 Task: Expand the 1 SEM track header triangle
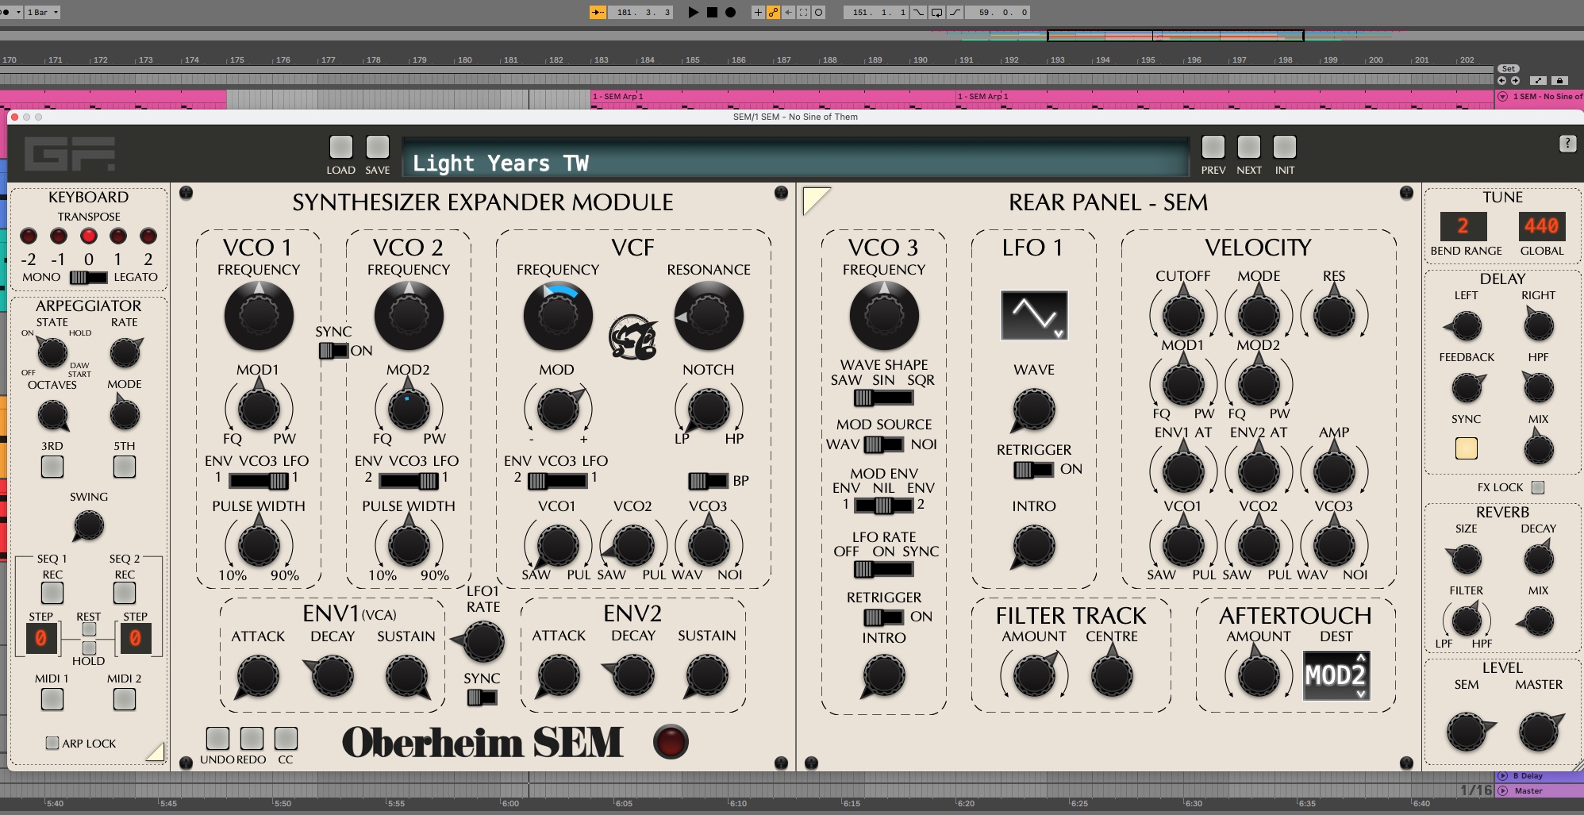coord(1502,98)
